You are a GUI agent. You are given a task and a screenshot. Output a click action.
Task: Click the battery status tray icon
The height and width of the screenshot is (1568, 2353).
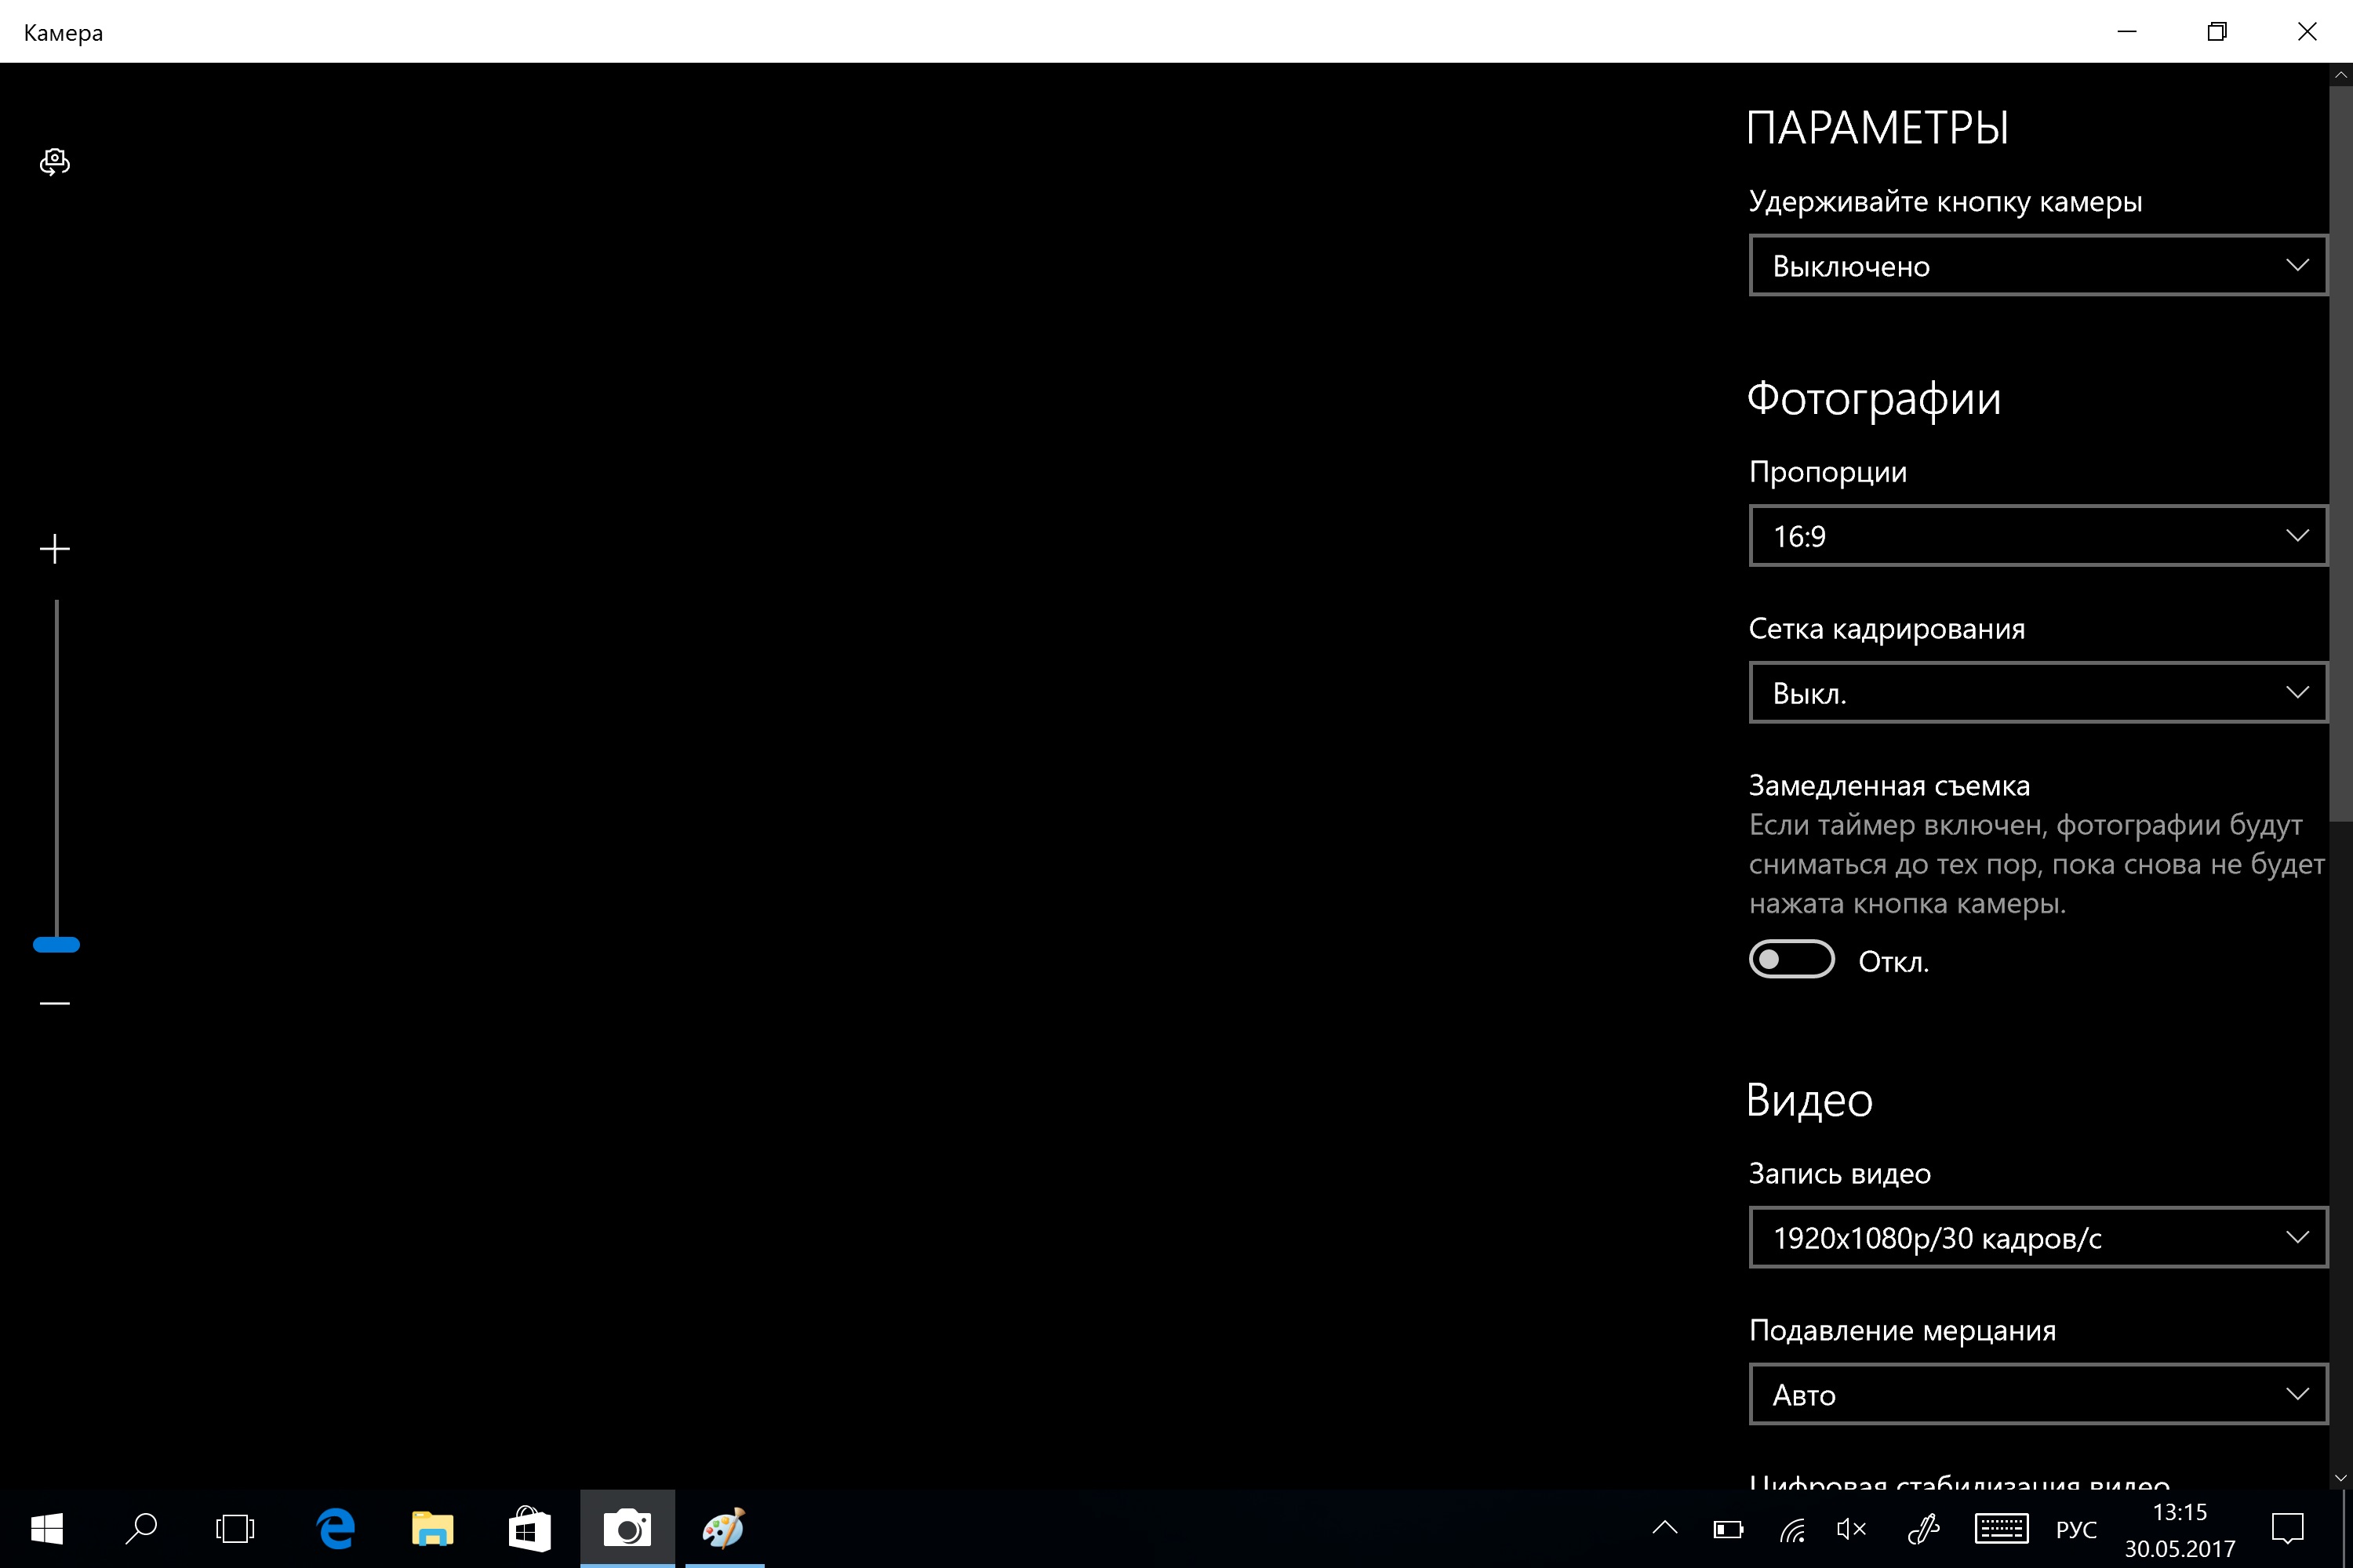pyautogui.click(x=1729, y=1529)
